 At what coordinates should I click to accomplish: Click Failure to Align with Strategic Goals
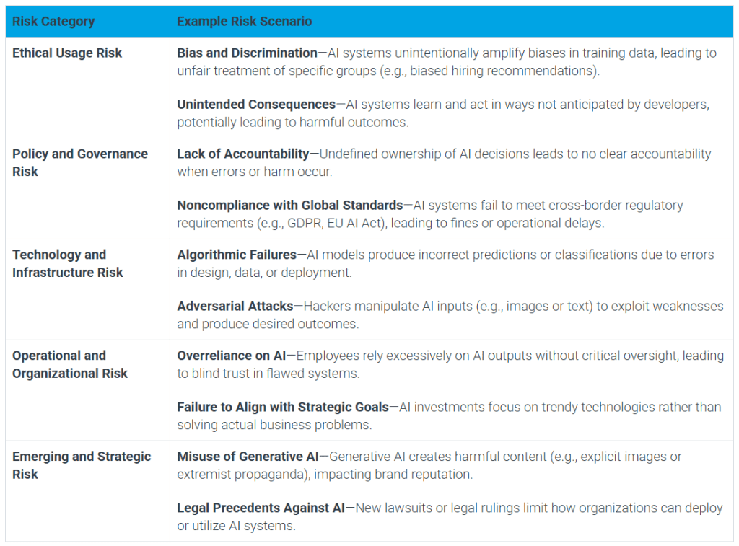[x=283, y=408]
